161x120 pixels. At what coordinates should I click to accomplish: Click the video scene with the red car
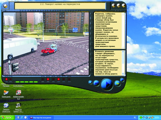tap(46, 44)
